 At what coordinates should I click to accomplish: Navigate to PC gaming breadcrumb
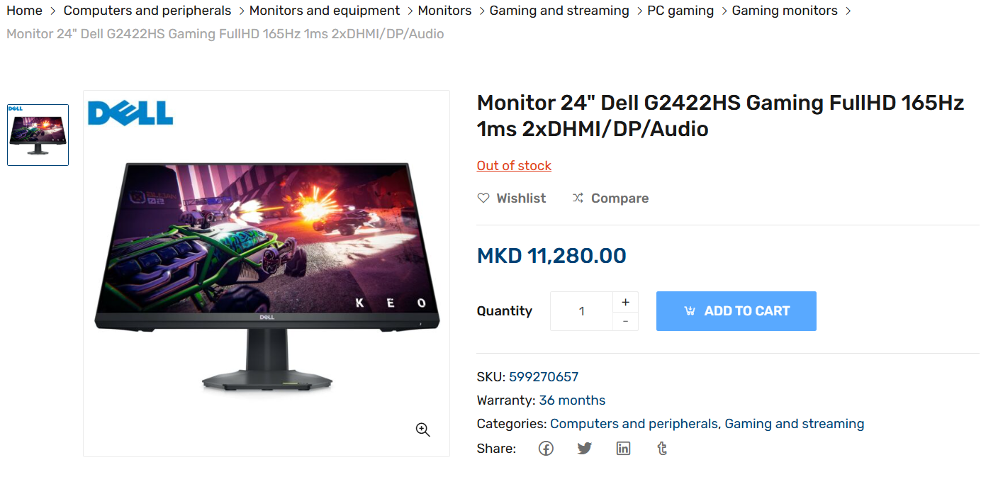coord(680,11)
